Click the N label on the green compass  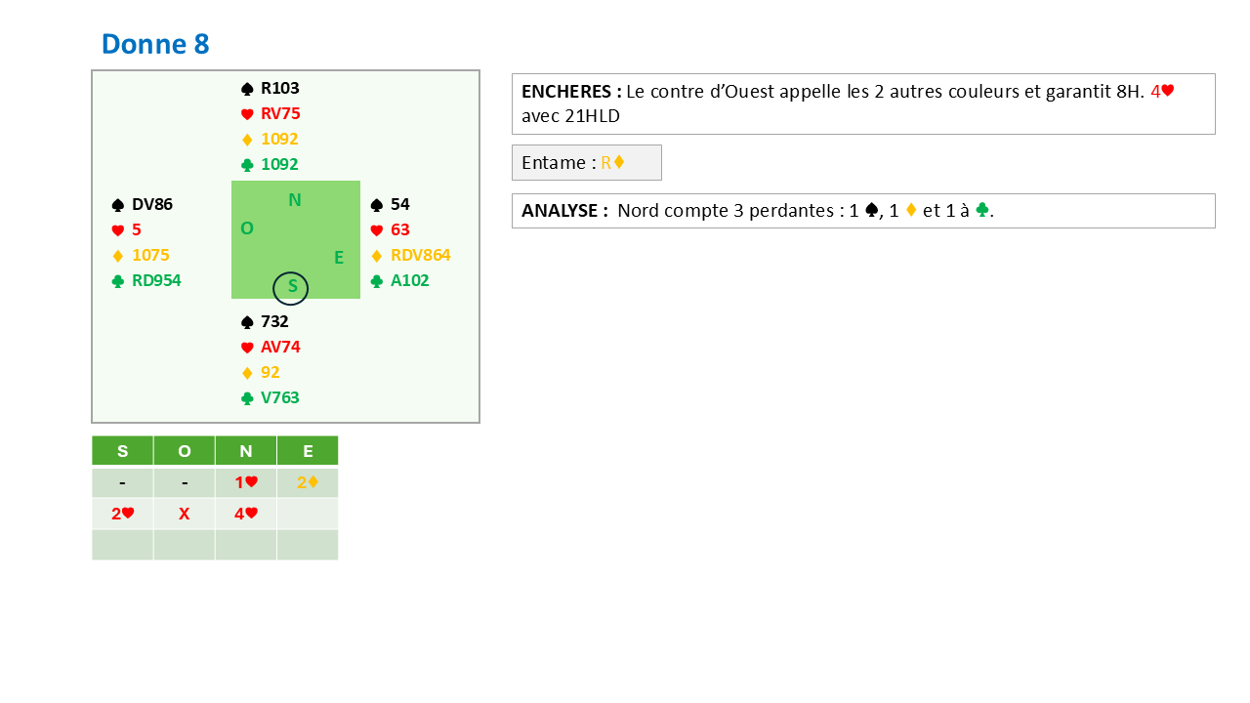[295, 200]
